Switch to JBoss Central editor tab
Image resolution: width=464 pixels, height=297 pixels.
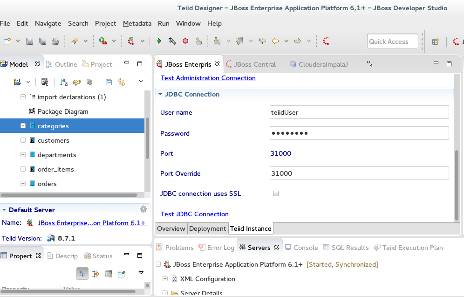251,64
